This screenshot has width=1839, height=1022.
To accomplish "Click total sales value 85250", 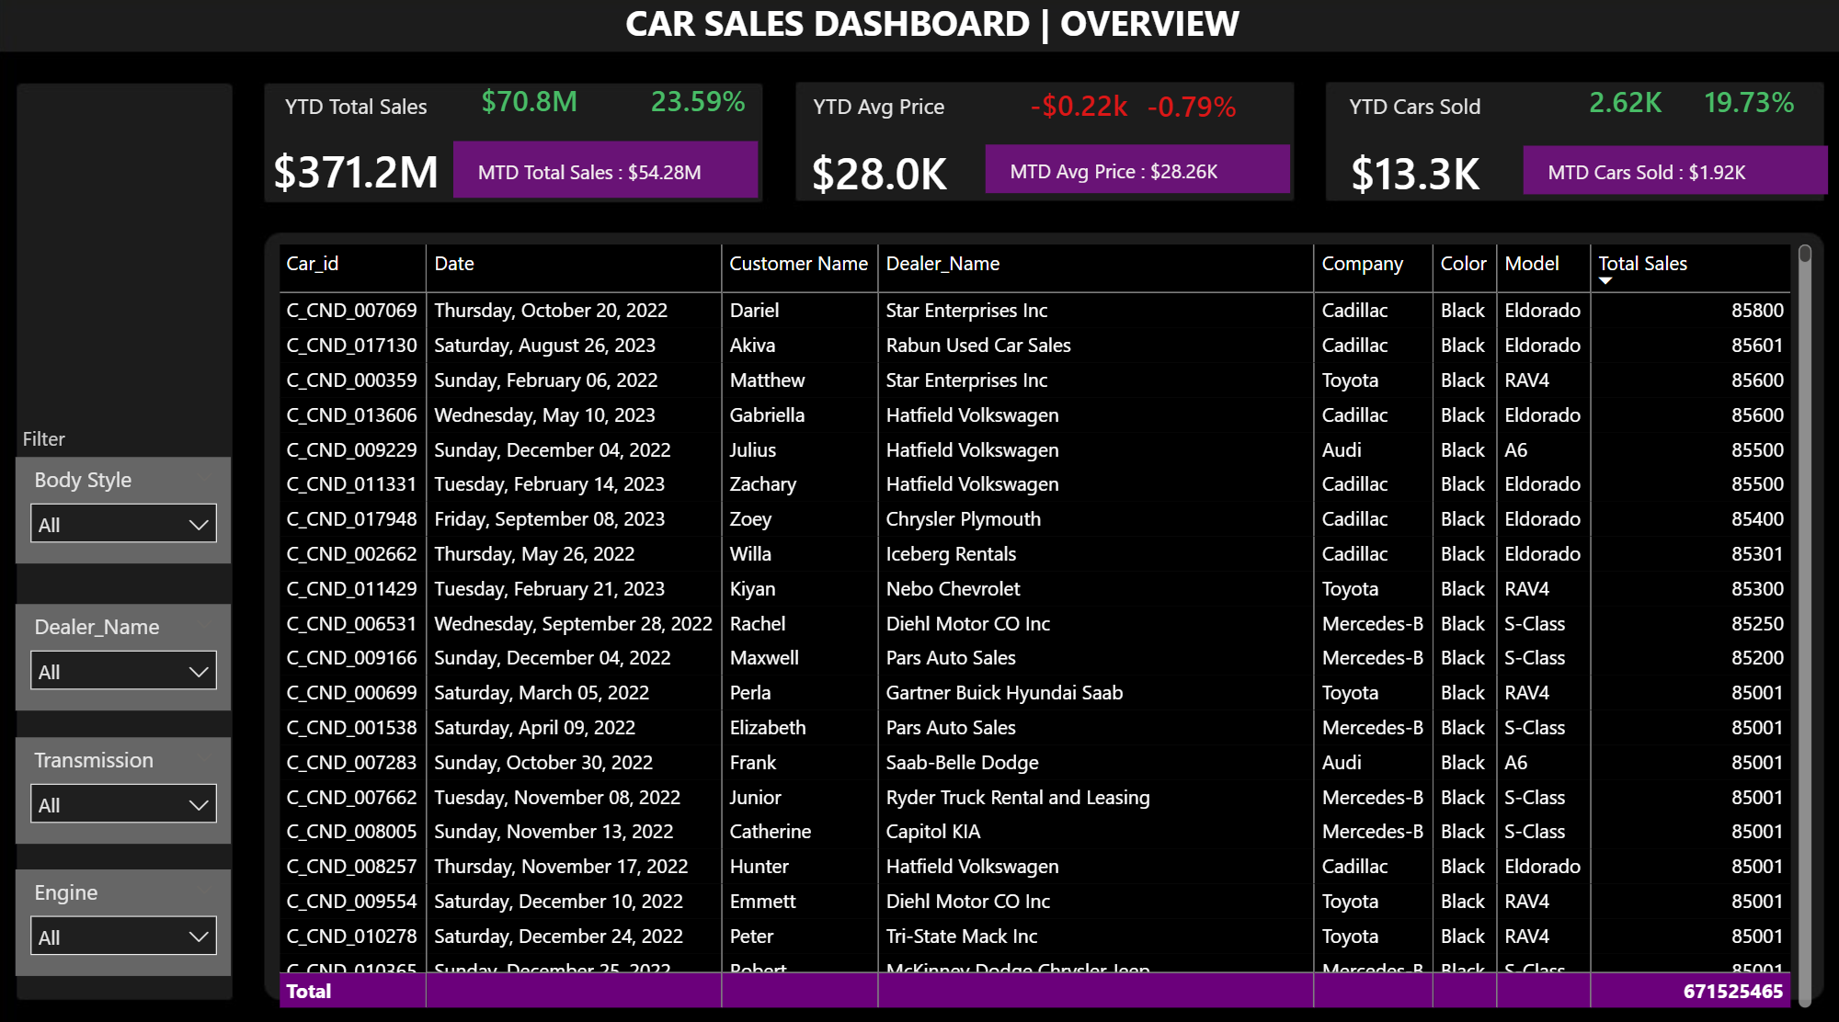I will tap(1757, 624).
